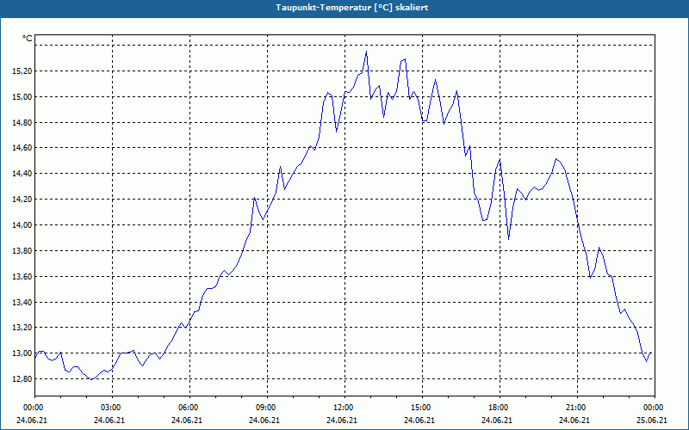The height and width of the screenshot is (430, 689).
Task: Select the 15,00 y-axis label
Action: coord(22,96)
